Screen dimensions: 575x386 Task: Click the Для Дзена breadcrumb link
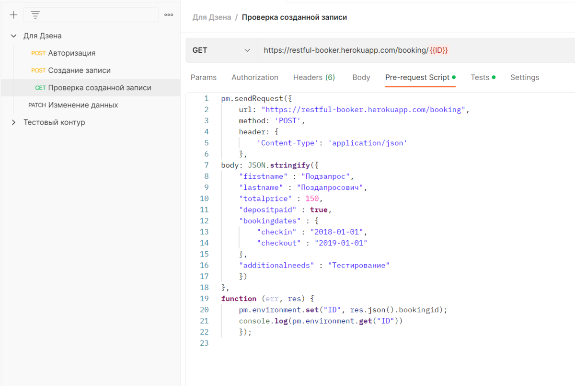[x=211, y=17]
